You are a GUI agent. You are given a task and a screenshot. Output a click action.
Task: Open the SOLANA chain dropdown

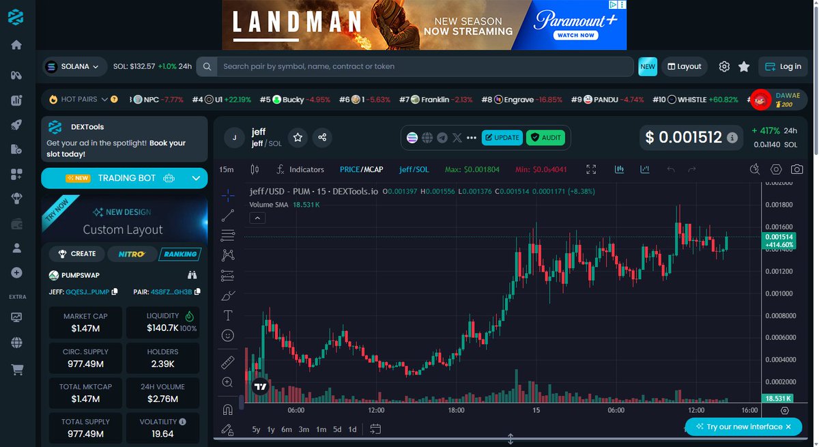point(75,67)
